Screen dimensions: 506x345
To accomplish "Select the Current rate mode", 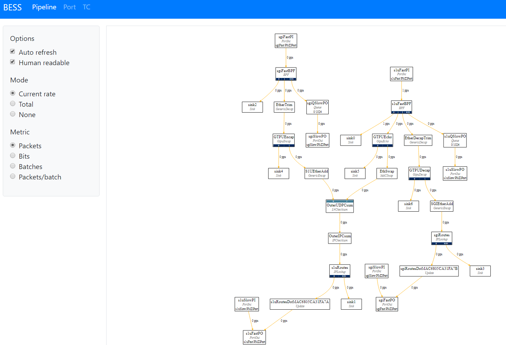I will (x=13, y=93).
